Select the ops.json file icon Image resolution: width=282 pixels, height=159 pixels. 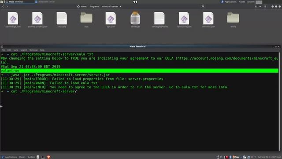[111, 18]
